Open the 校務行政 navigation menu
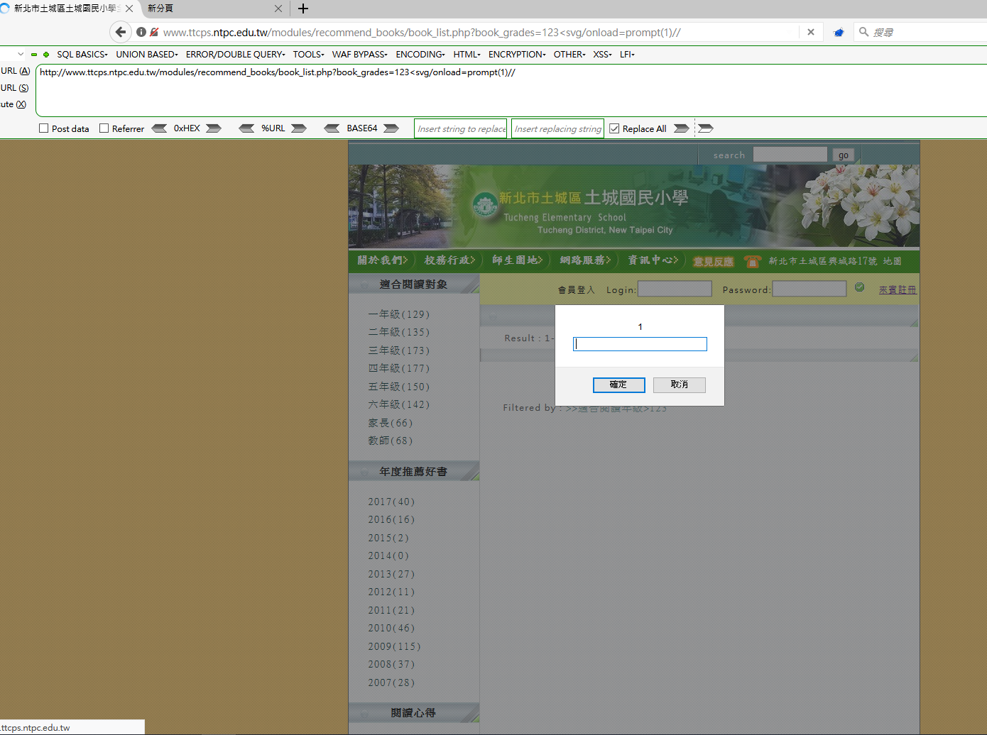Image resolution: width=987 pixels, height=735 pixels. 449,260
